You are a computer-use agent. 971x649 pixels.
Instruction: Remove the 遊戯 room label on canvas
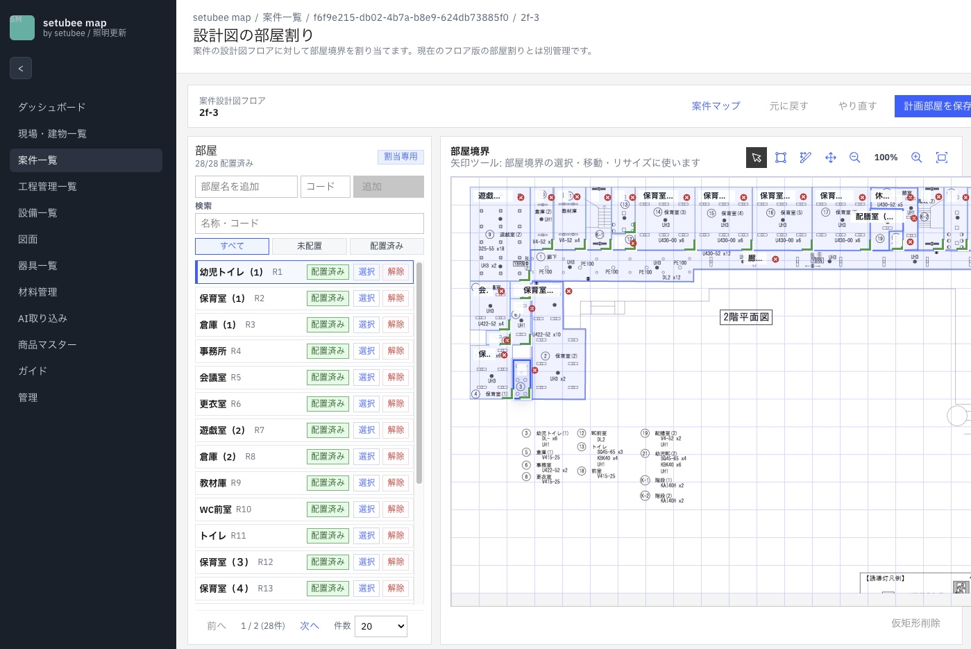click(x=521, y=197)
